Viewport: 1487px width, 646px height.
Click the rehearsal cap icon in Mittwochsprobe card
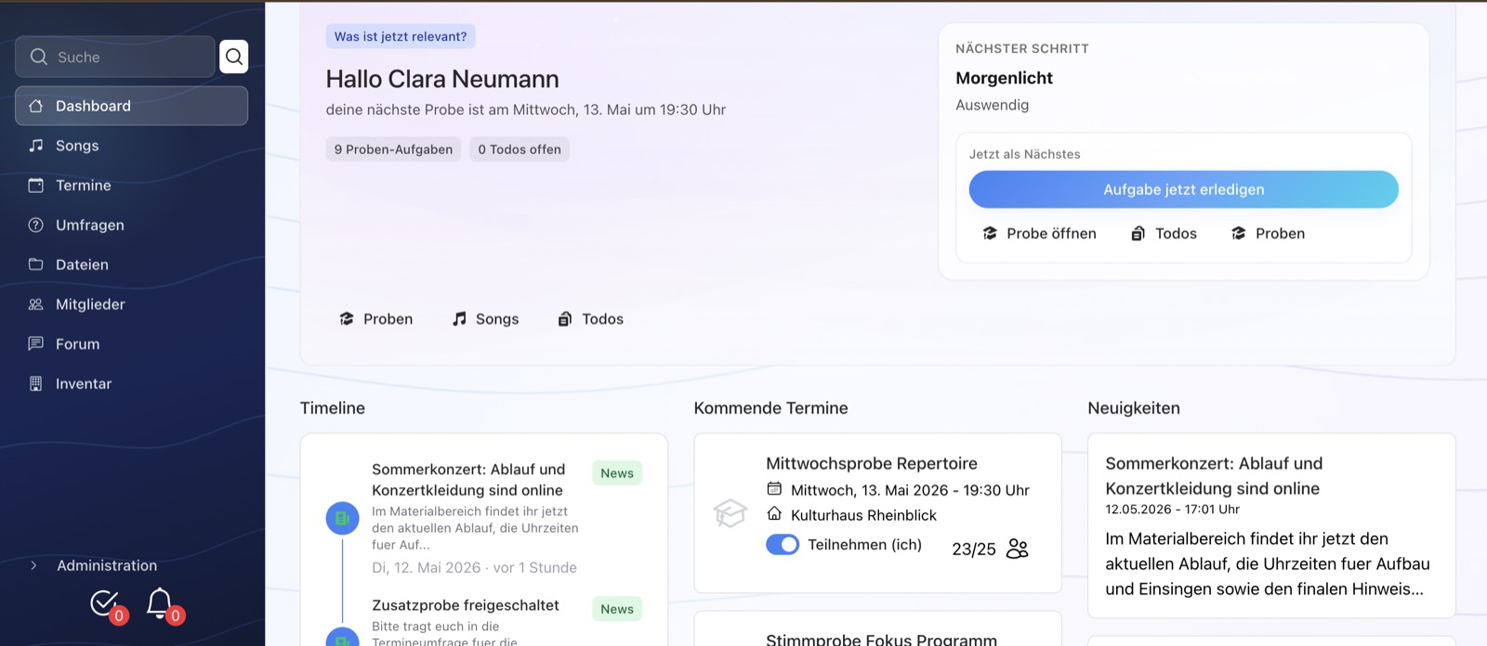click(730, 512)
